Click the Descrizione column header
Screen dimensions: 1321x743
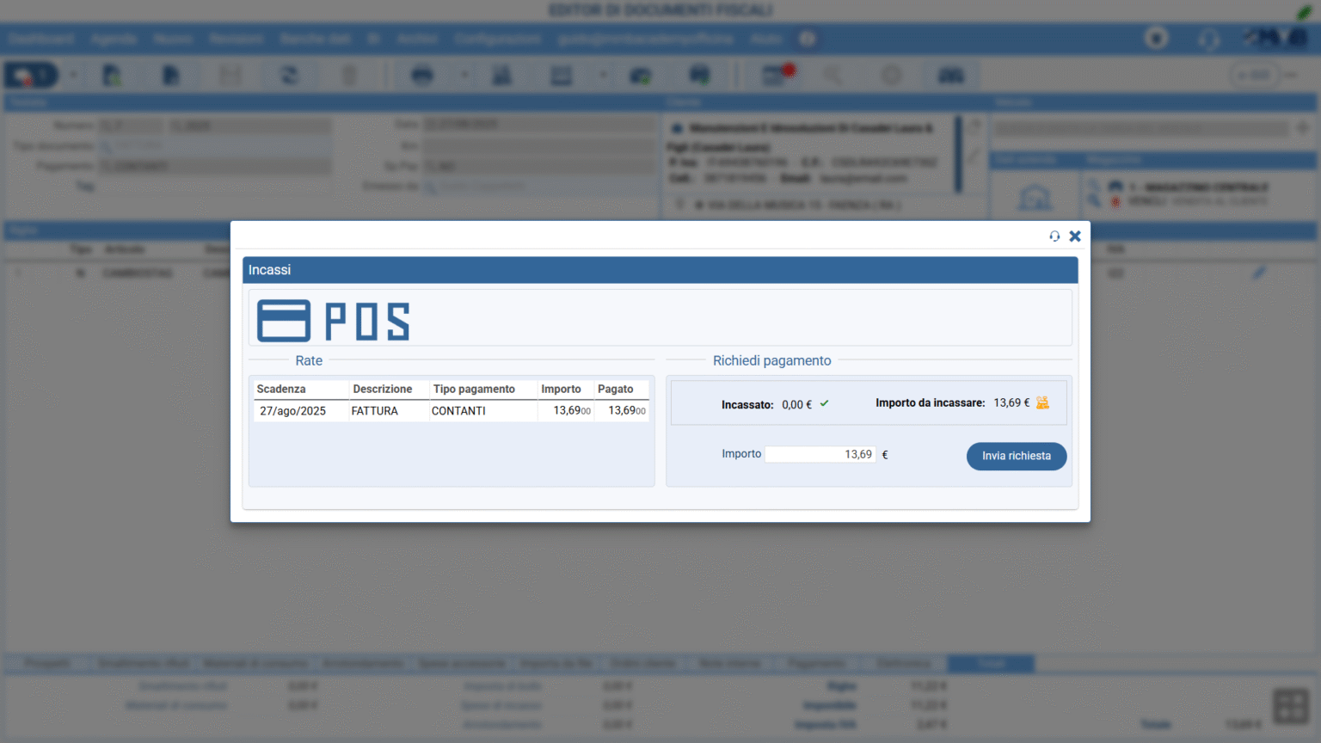point(382,390)
